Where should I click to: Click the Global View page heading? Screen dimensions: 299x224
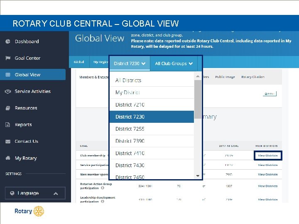tap(100, 38)
